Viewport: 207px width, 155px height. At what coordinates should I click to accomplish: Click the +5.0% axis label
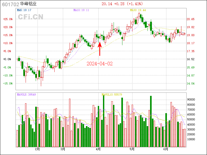(7, 51)
